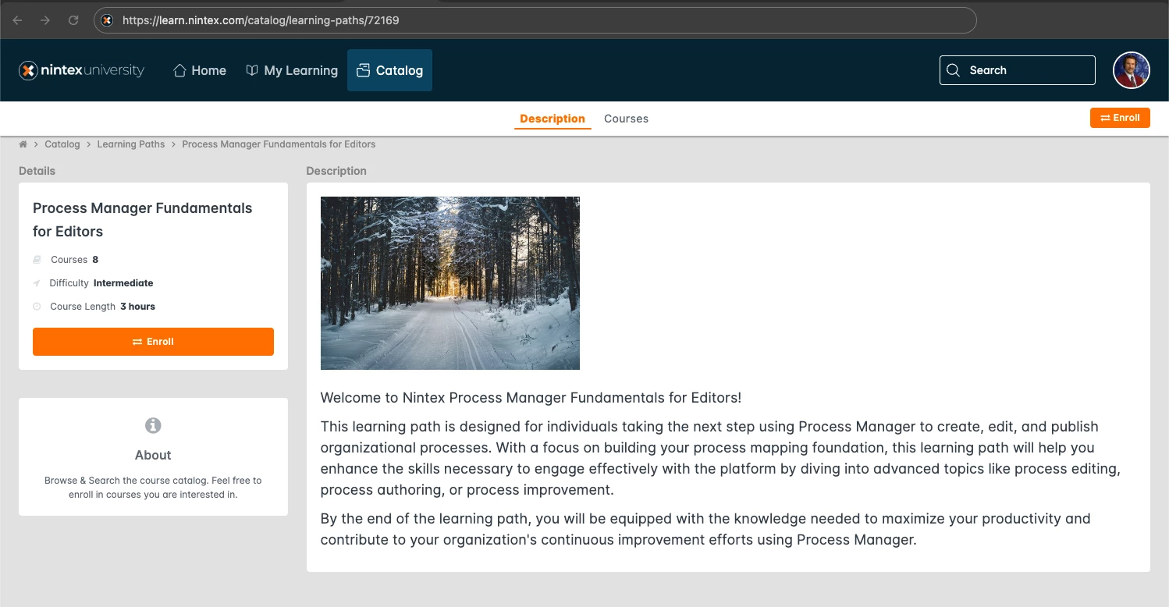Click the Search input field
This screenshot has height=607, width=1169.
(x=1018, y=70)
